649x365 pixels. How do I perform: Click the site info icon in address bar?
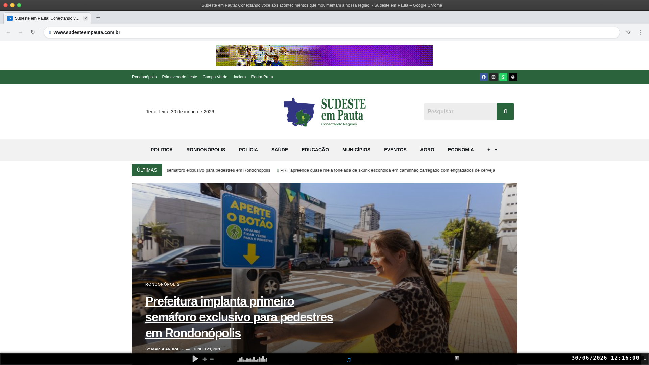point(50,32)
